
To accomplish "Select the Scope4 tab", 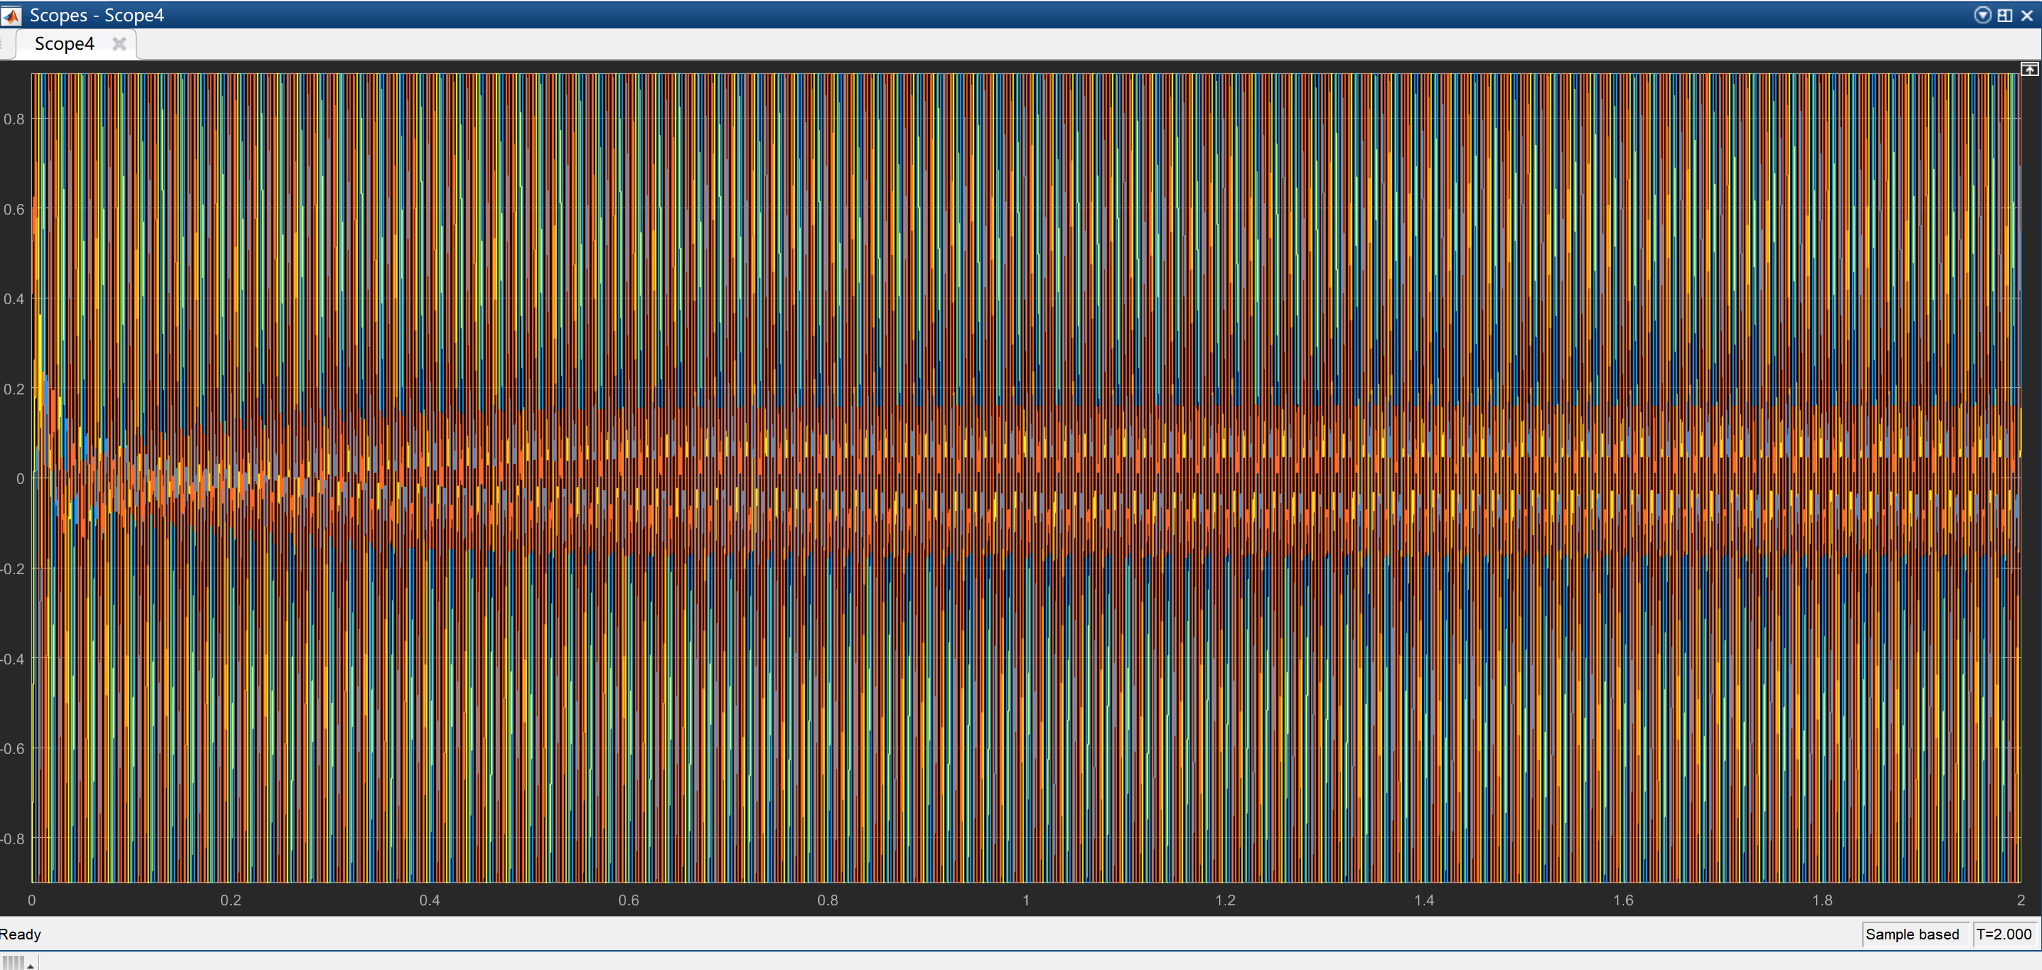I will click(x=64, y=43).
